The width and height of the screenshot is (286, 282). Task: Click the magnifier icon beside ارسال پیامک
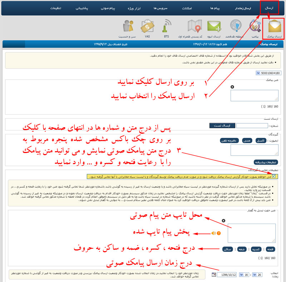point(255,27)
